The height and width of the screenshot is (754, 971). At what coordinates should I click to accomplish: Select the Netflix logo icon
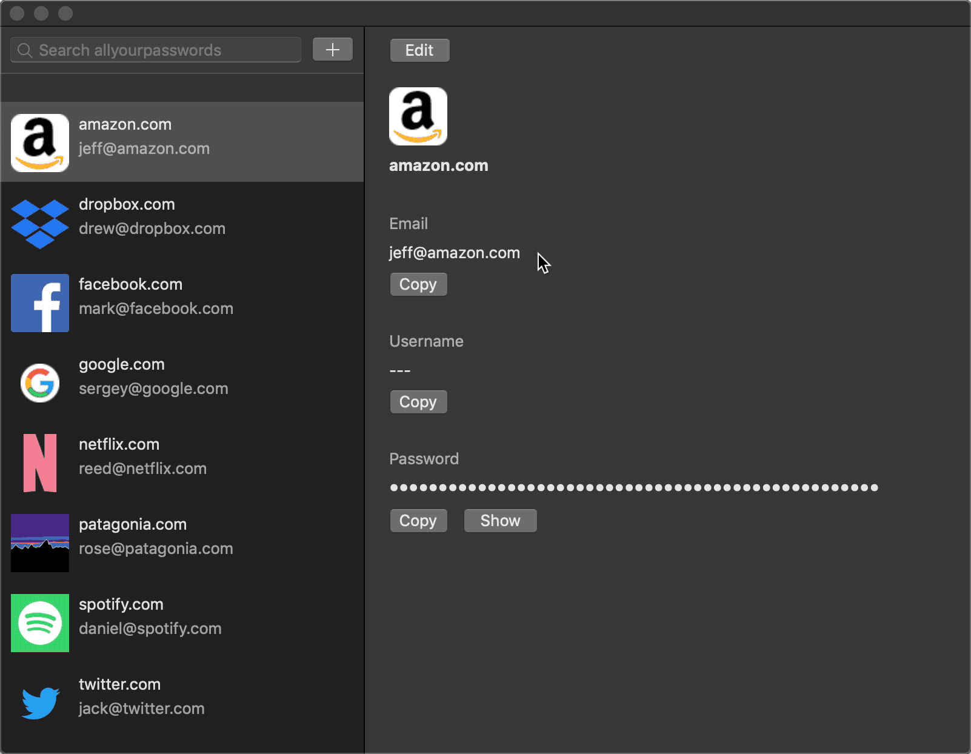40,463
